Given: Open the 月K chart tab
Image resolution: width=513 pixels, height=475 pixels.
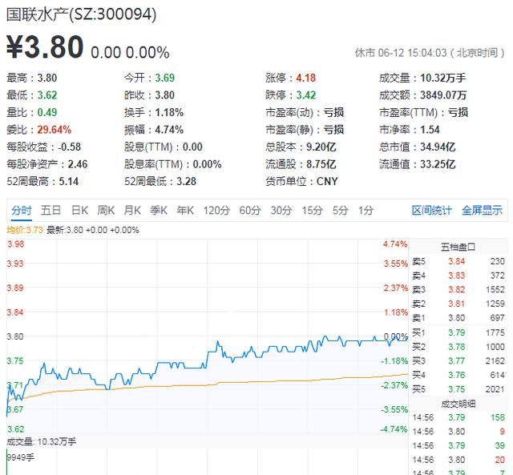Looking at the screenshot, I should click(x=132, y=210).
